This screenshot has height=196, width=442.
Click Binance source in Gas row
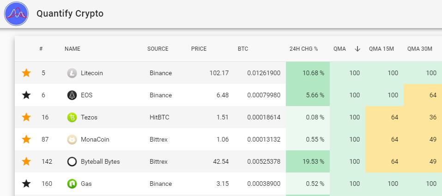click(161, 184)
